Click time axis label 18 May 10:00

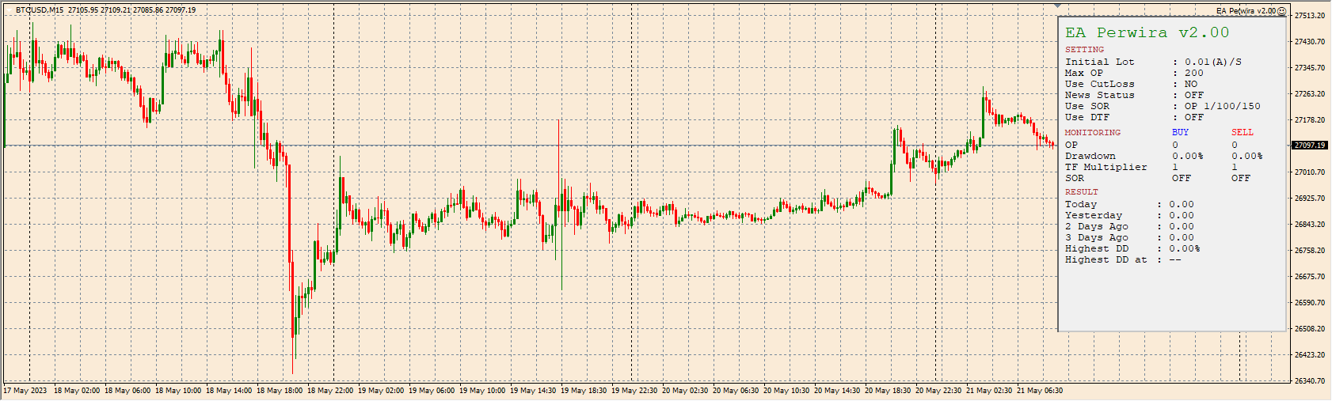coord(178,391)
